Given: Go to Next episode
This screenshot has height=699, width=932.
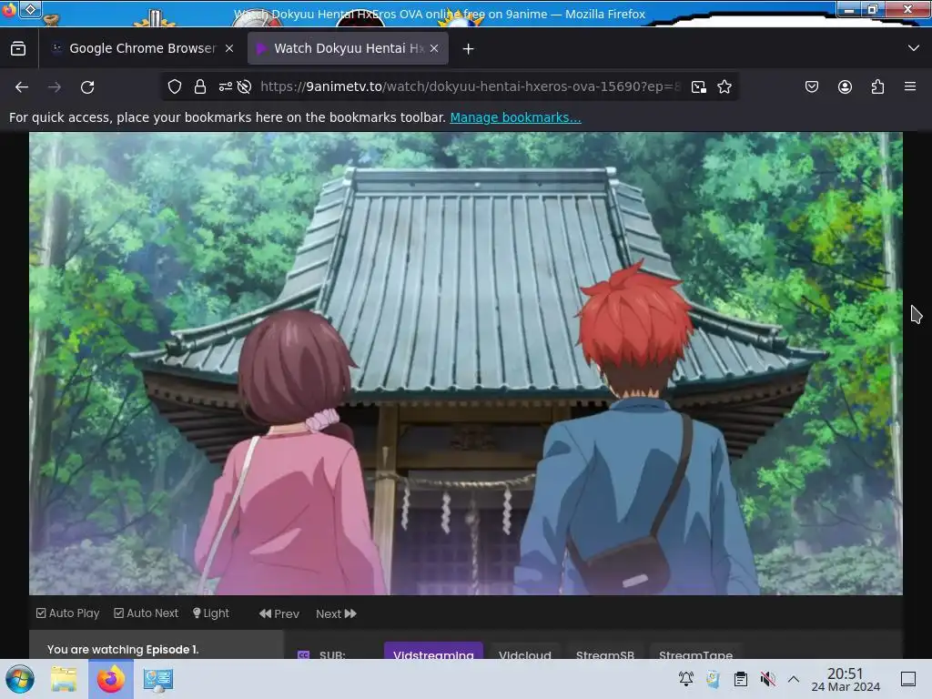Looking at the screenshot, I should (336, 614).
